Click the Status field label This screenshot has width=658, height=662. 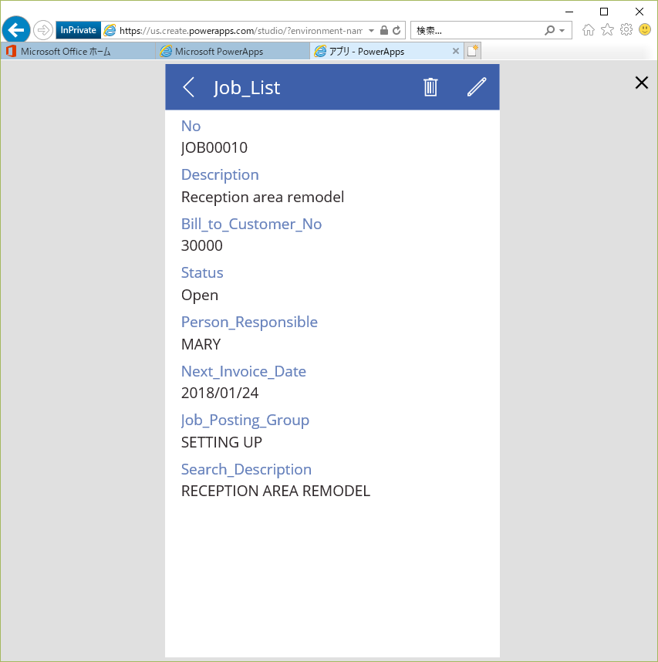202,272
